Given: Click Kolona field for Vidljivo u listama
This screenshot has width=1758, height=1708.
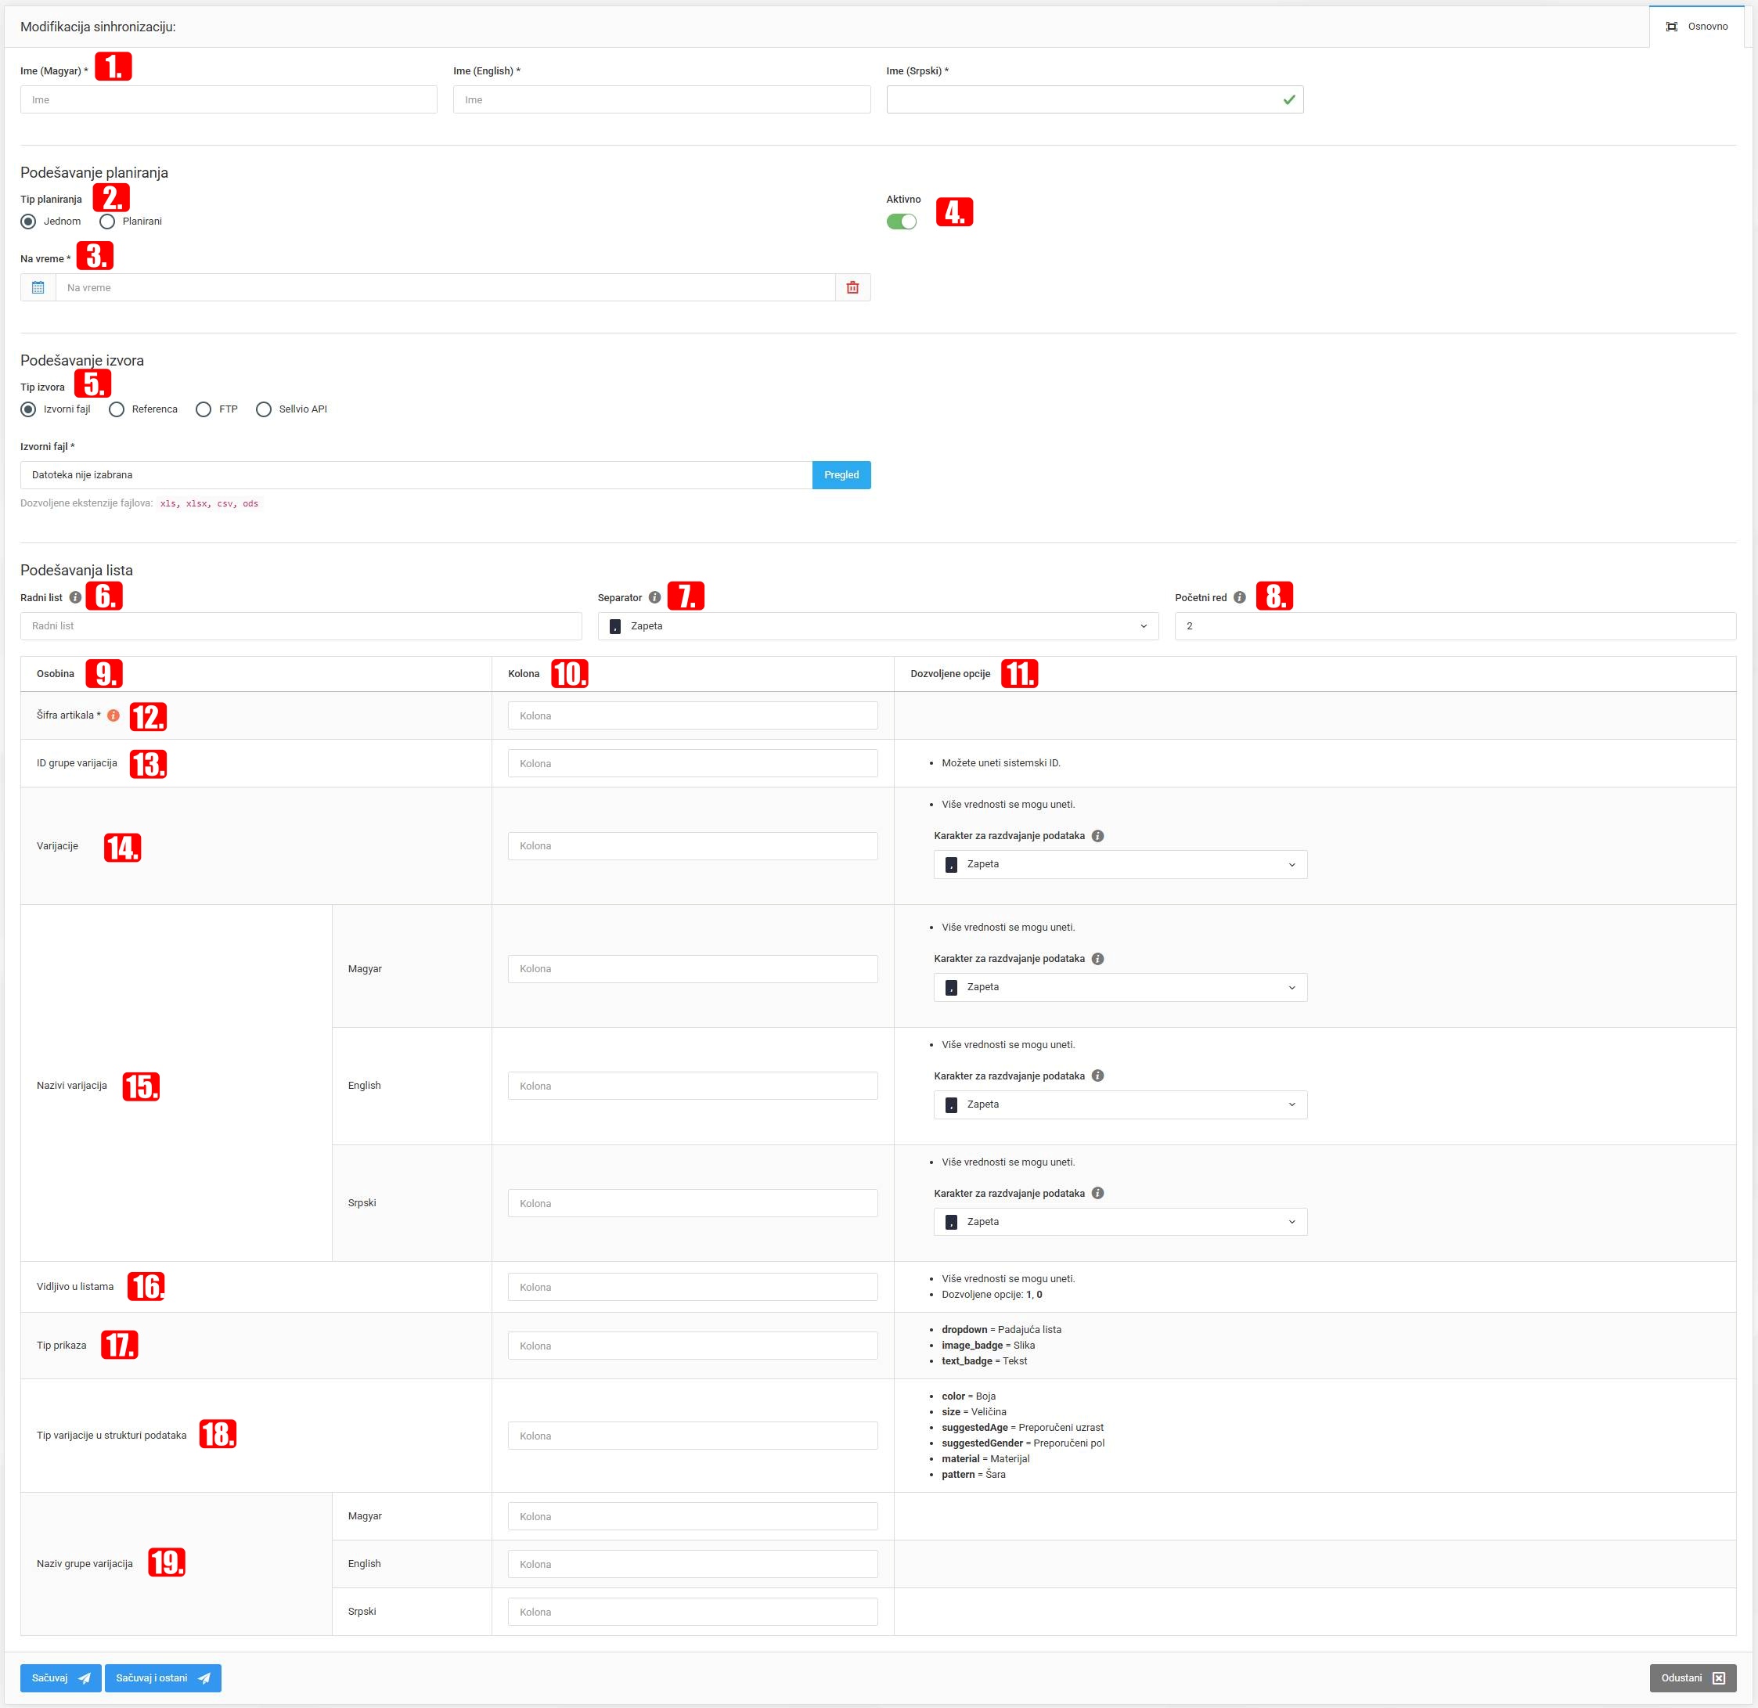Looking at the screenshot, I should tap(693, 1286).
